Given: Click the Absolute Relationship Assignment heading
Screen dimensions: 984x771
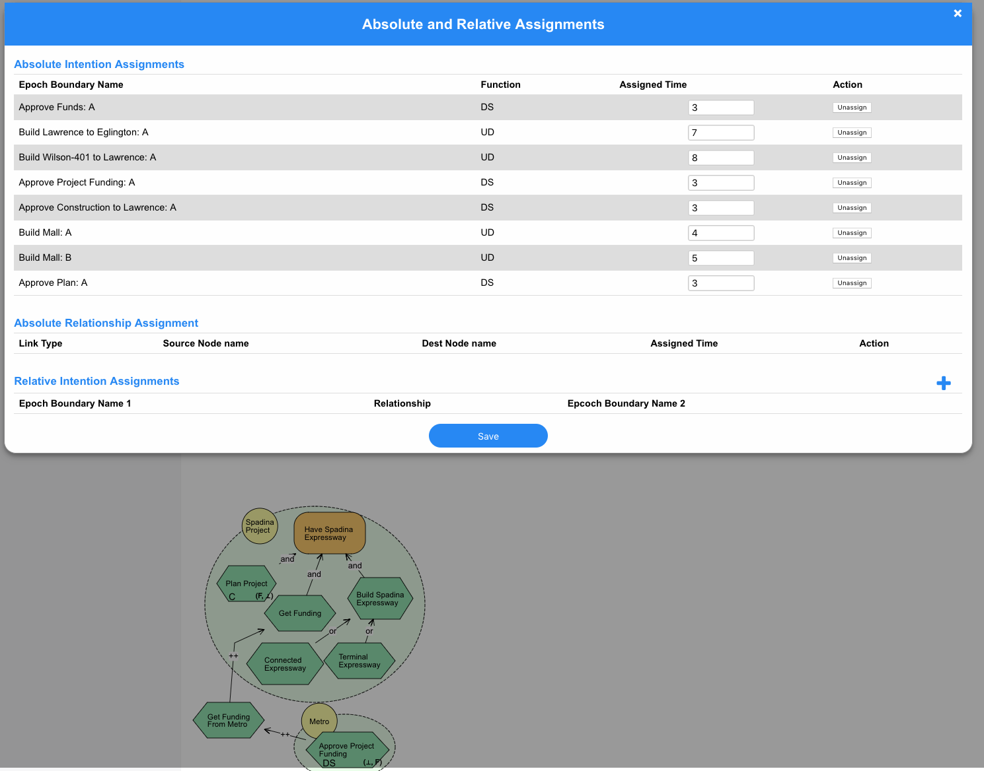Looking at the screenshot, I should point(106,323).
